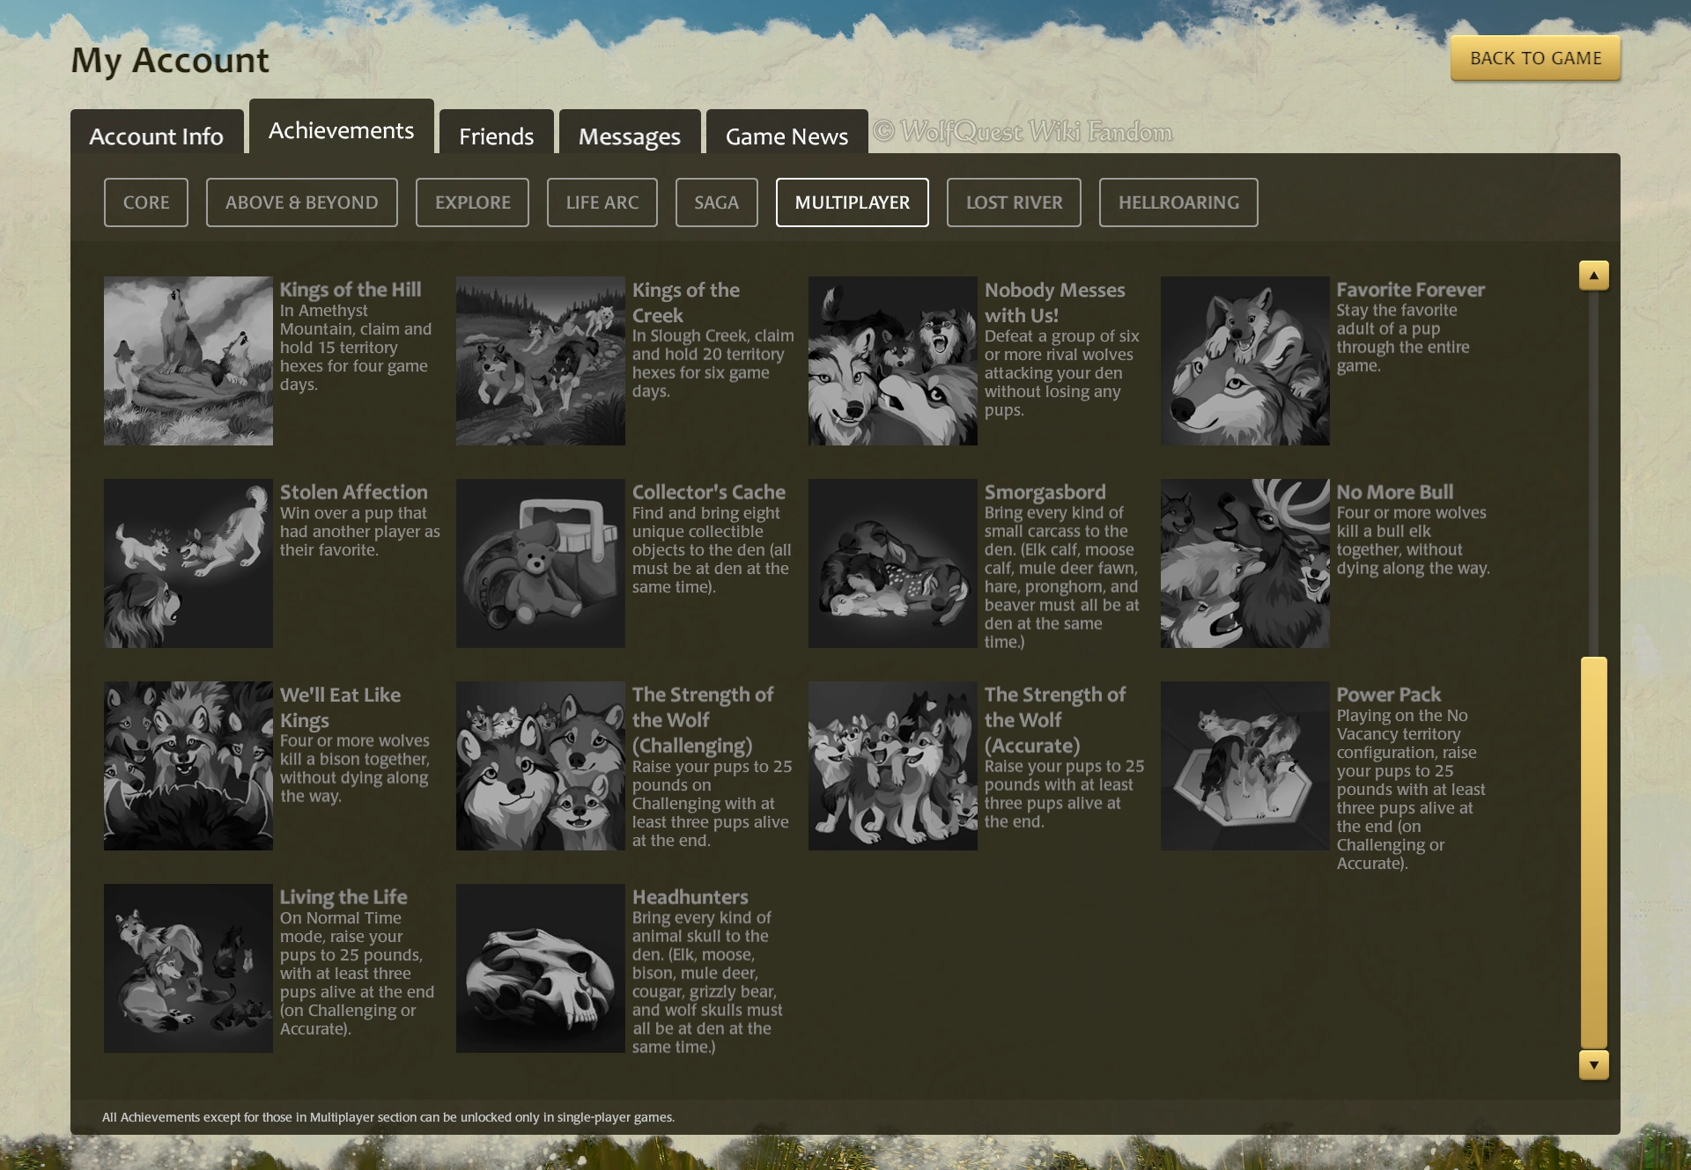The width and height of the screenshot is (1691, 1170).
Task: Open the Game News tab
Action: click(x=786, y=136)
